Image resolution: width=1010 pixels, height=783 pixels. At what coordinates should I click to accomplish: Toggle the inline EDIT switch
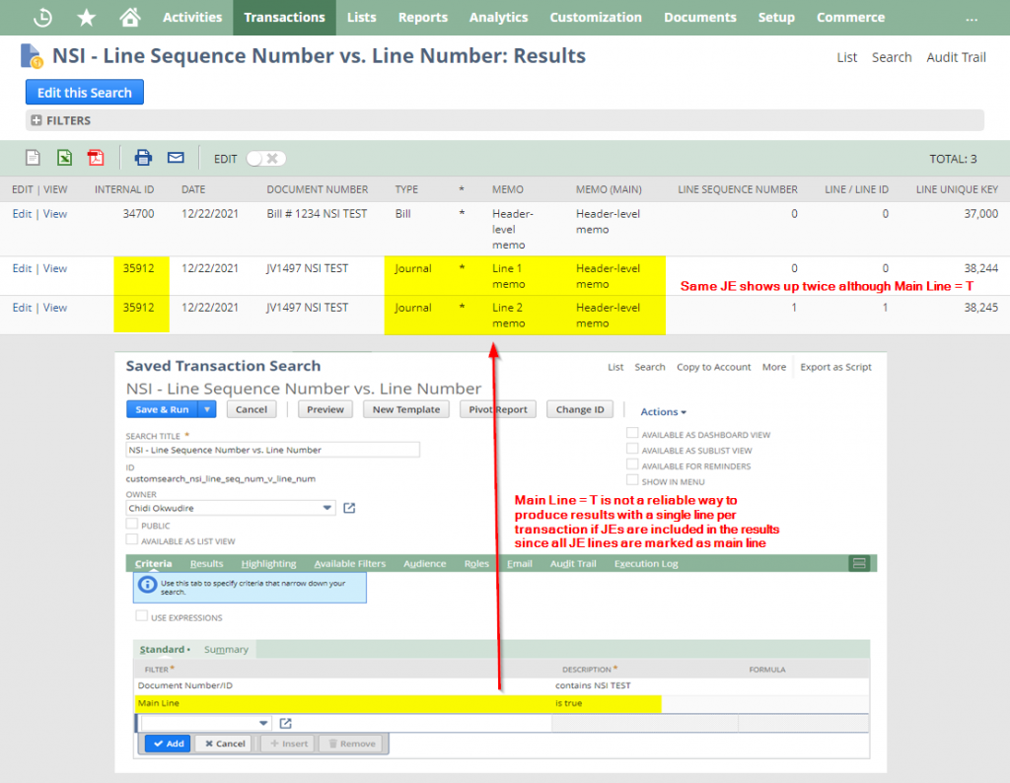point(266,159)
